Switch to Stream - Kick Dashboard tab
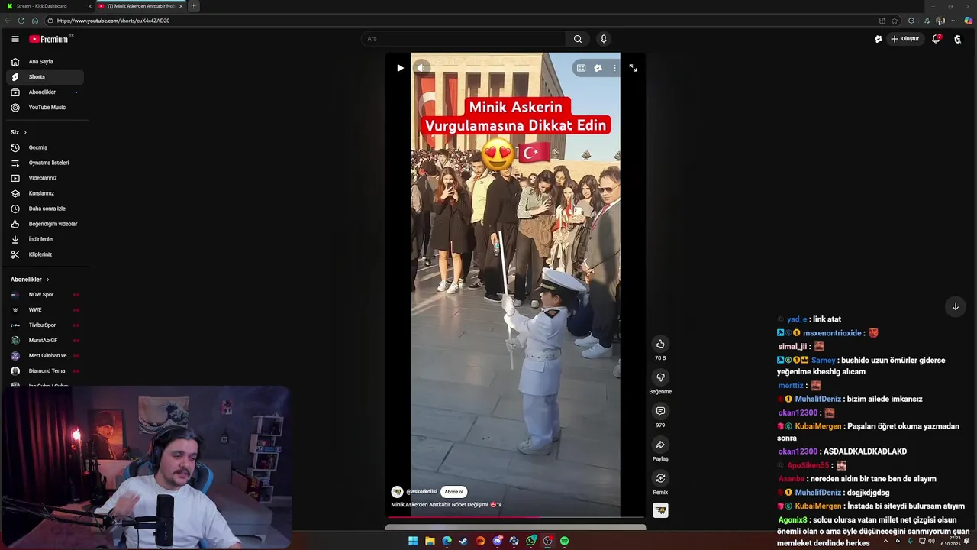Screen dimensions: 977x550 pyautogui.click(x=47, y=6)
